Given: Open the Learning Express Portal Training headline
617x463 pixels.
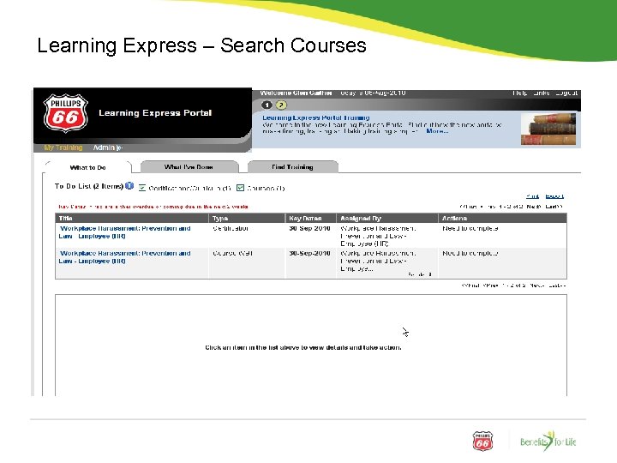Looking at the screenshot, I should click(316, 117).
